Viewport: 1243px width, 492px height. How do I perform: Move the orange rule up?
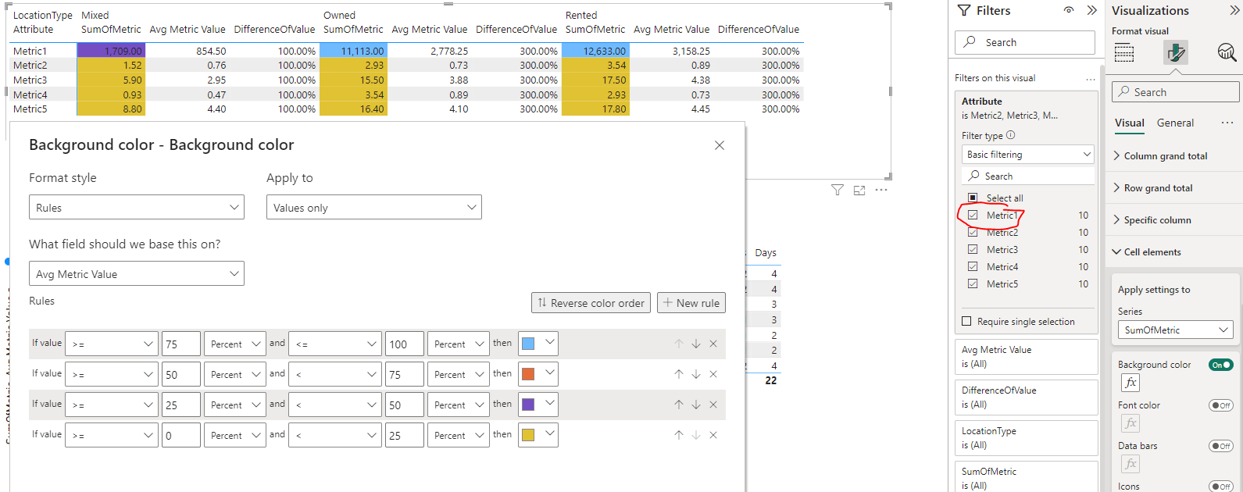(679, 374)
